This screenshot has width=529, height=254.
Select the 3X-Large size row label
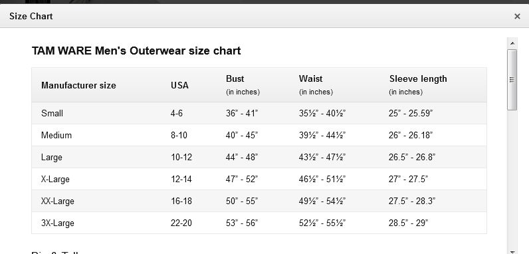point(58,223)
